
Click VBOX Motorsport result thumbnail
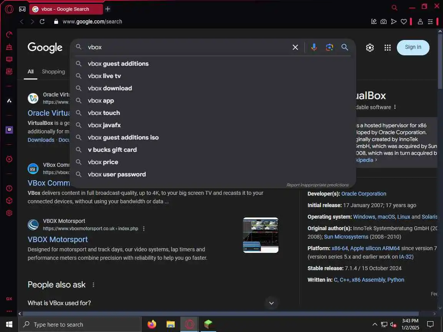[x=260, y=235]
